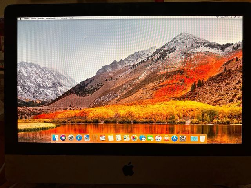Click the clock showing 20:50
The width and height of the screenshot is (251, 188).
[x=224, y=17]
